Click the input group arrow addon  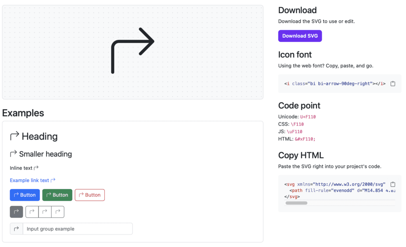[x=16, y=229]
